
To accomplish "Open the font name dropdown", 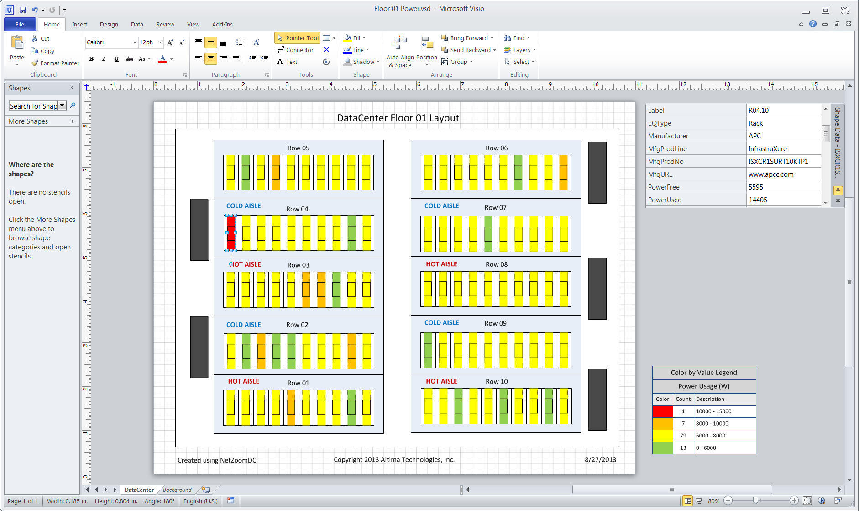I will 135,42.
